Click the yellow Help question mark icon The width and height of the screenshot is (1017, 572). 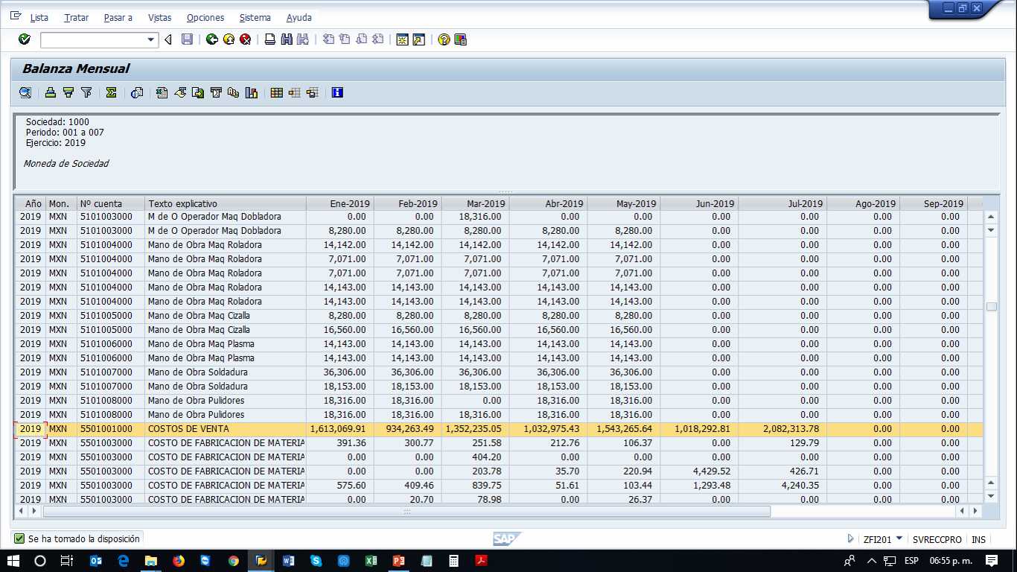point(444,39)
